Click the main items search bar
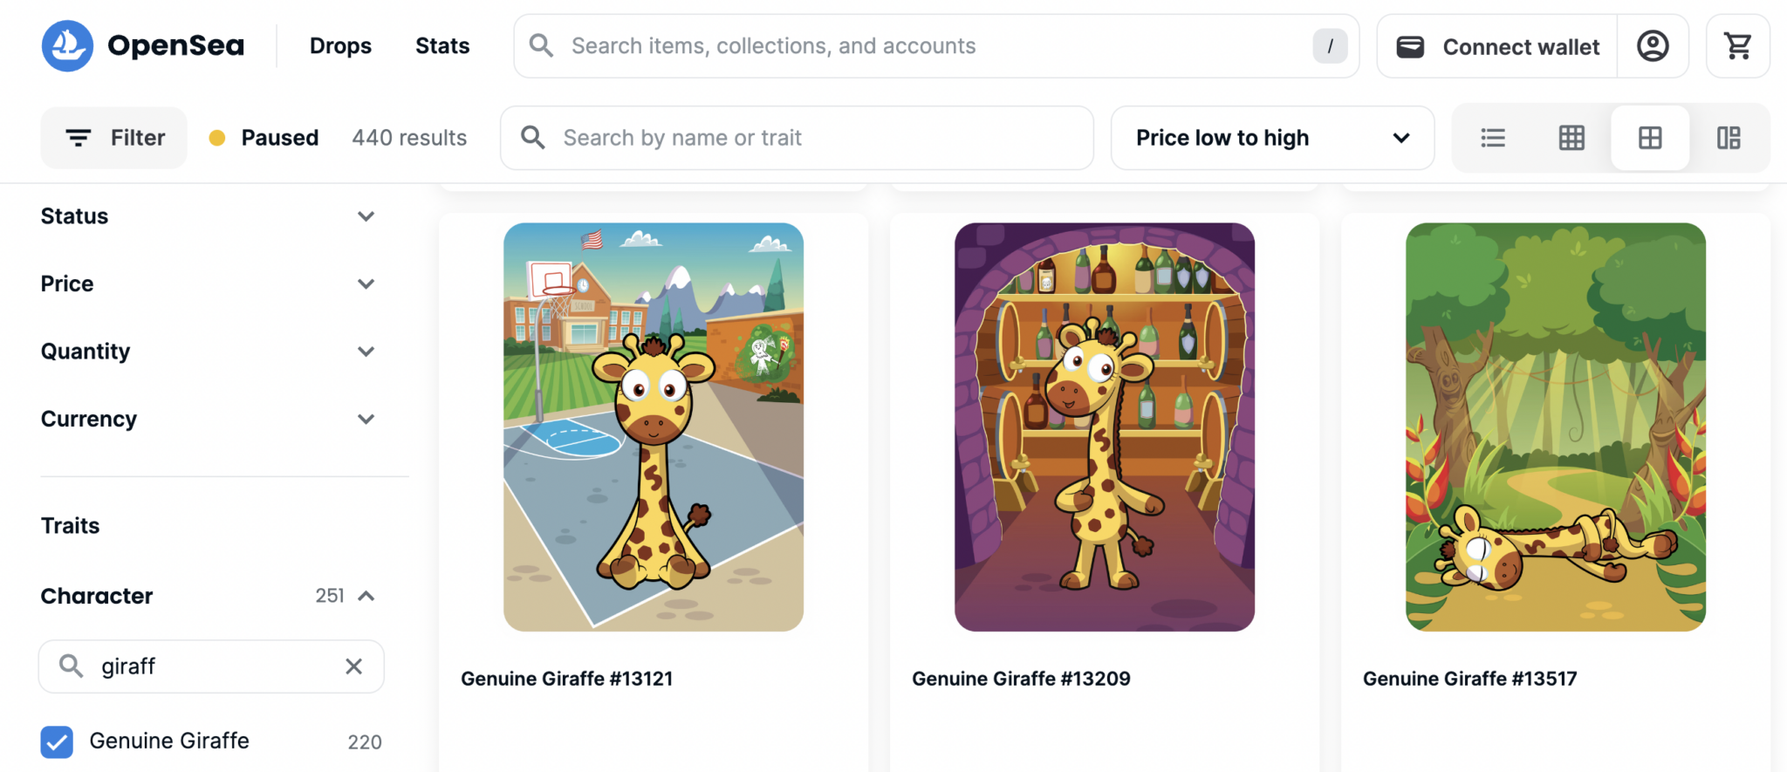Viewport: 1787px width, 772px height. [x=873, y=45]
